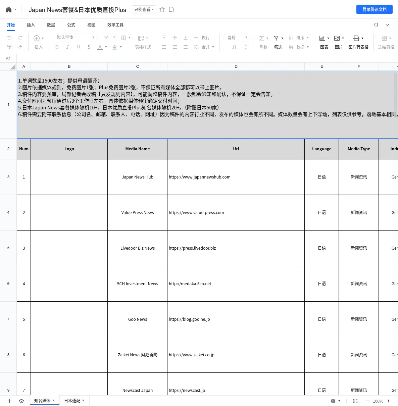This screenshot has height=406, width=398.
Task: Click image to table (图片转表格) icon
Action: click(356, 38)
